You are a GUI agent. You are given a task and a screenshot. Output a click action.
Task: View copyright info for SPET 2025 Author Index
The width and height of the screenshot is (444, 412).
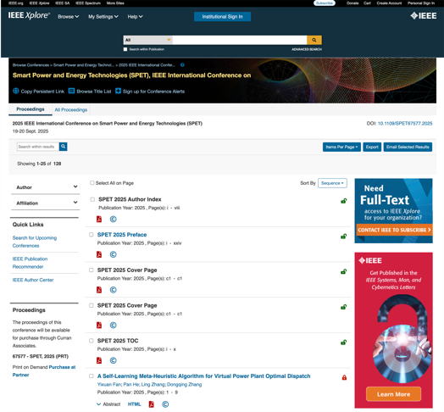(x=114, y=219)
